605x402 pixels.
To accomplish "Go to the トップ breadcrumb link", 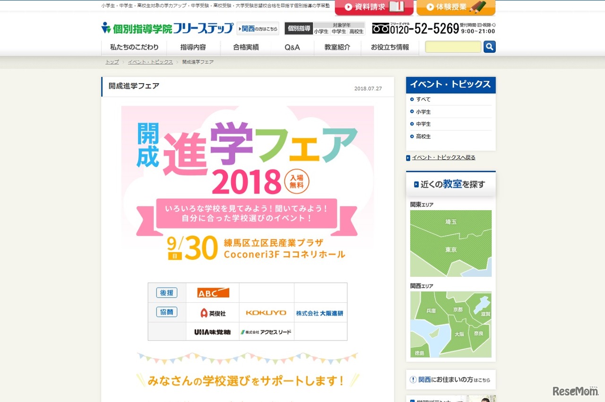I will [112, 62].
